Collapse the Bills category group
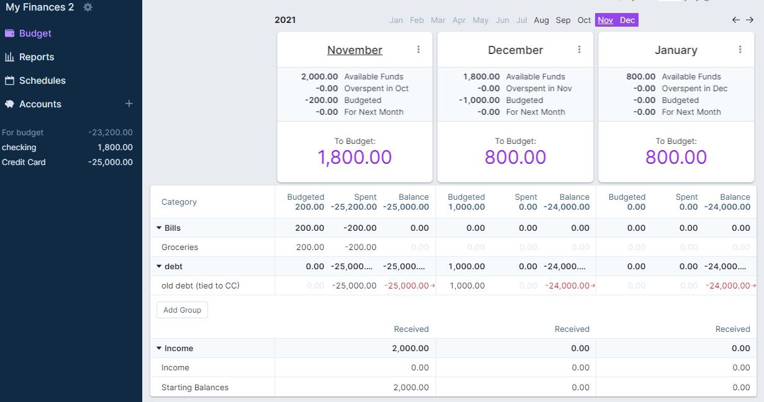 coord(159,228)
